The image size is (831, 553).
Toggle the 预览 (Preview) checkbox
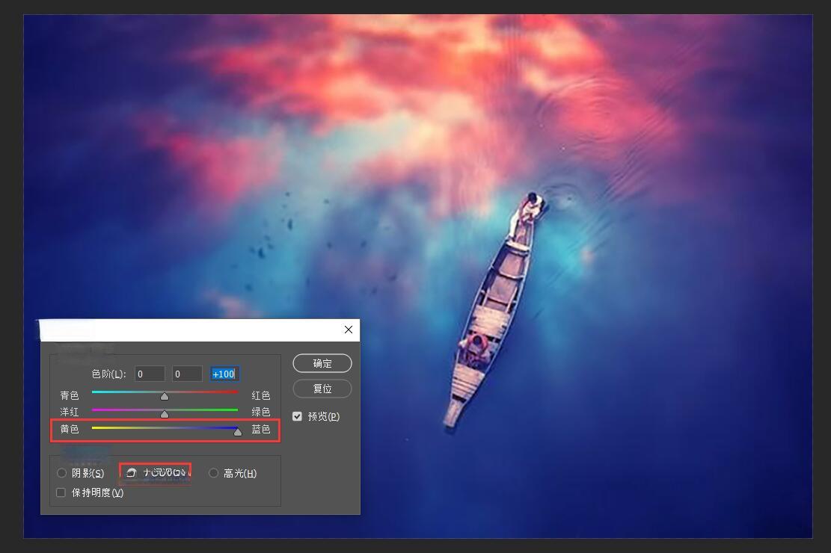click(298, 416)
